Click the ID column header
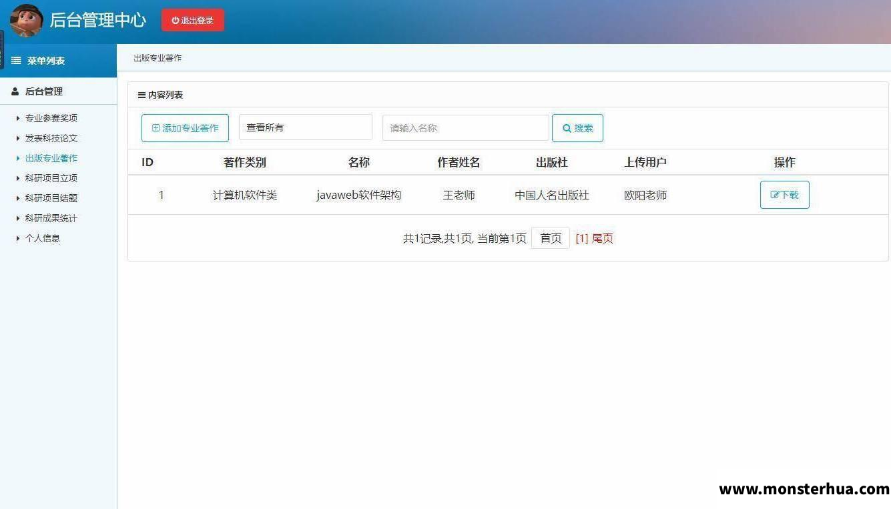Image resolution: width=891 pixels, height=509 pixels. click(147, 162)
